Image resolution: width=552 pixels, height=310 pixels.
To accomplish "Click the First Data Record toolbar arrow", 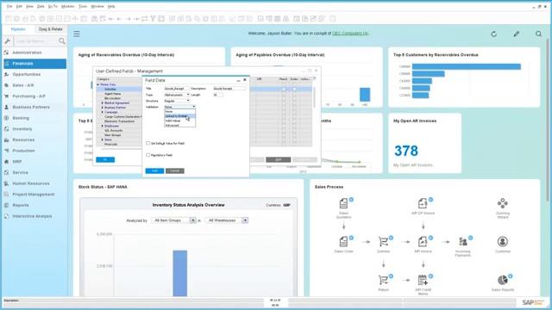I will pyautogui.click(x=111, y=19).
